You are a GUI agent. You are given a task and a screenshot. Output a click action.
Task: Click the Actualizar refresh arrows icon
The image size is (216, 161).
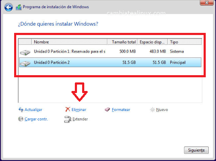[21, 110]
